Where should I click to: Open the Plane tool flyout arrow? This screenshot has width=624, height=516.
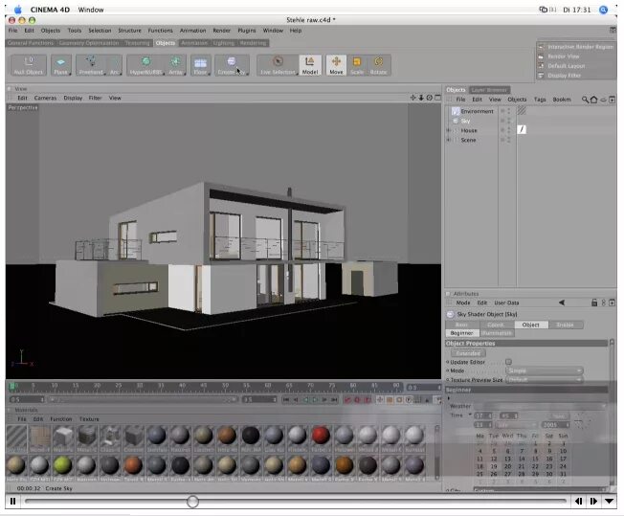(70, 74)
